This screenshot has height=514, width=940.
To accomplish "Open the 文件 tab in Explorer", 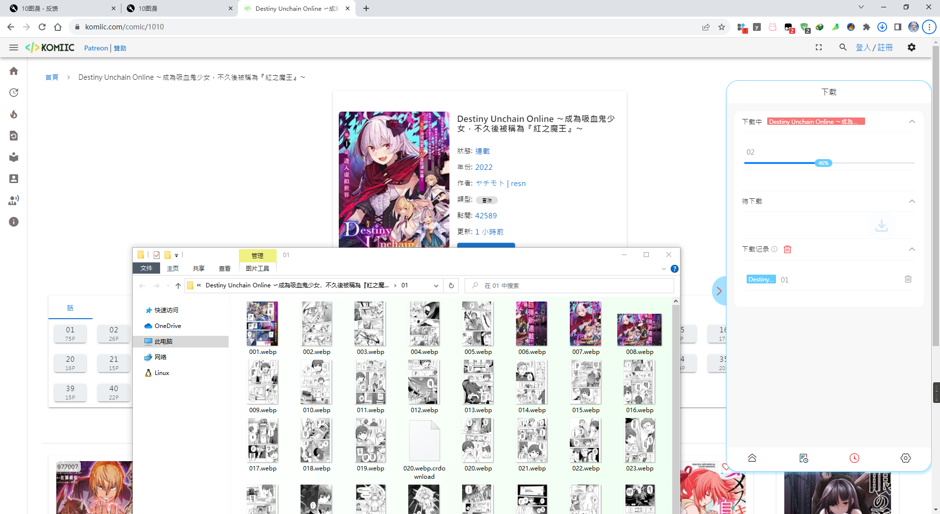I will pos(146,268).
